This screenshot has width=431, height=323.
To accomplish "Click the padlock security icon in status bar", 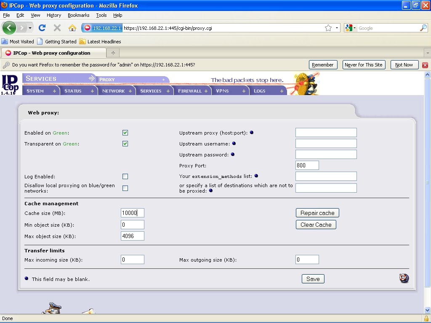I will pyautogui.click(x=426, y=319).
